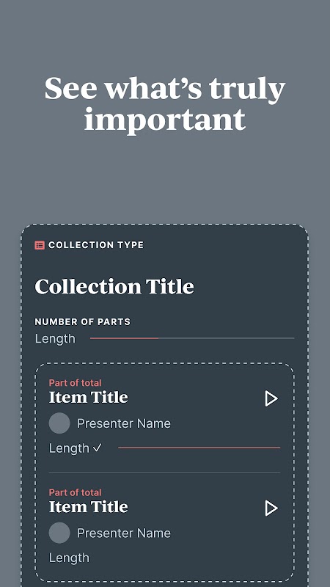The width and height of the screenshot is (330, 587).
Task: Select the first Presenter Name
Action: 124,423
